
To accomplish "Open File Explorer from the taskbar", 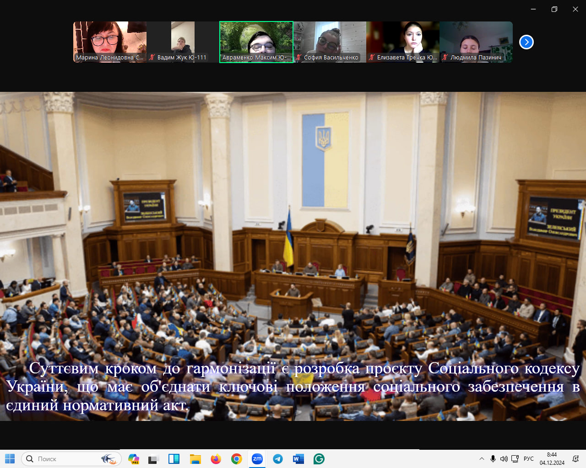I will click(195, 459).
